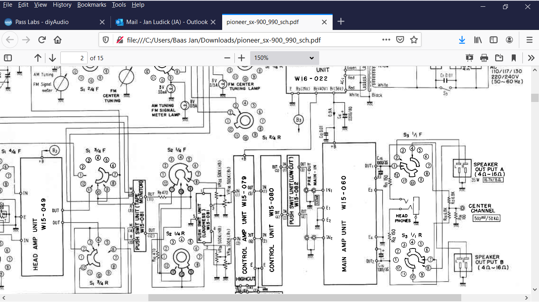Go forward one page

pos(26,40)
